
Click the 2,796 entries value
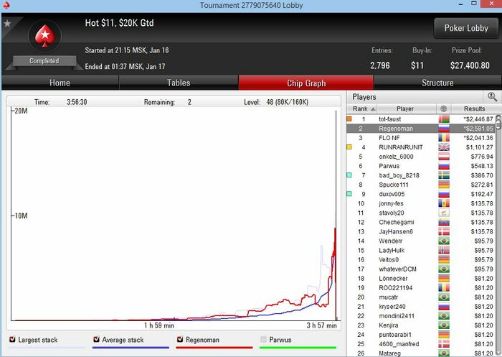pos(380,65)
